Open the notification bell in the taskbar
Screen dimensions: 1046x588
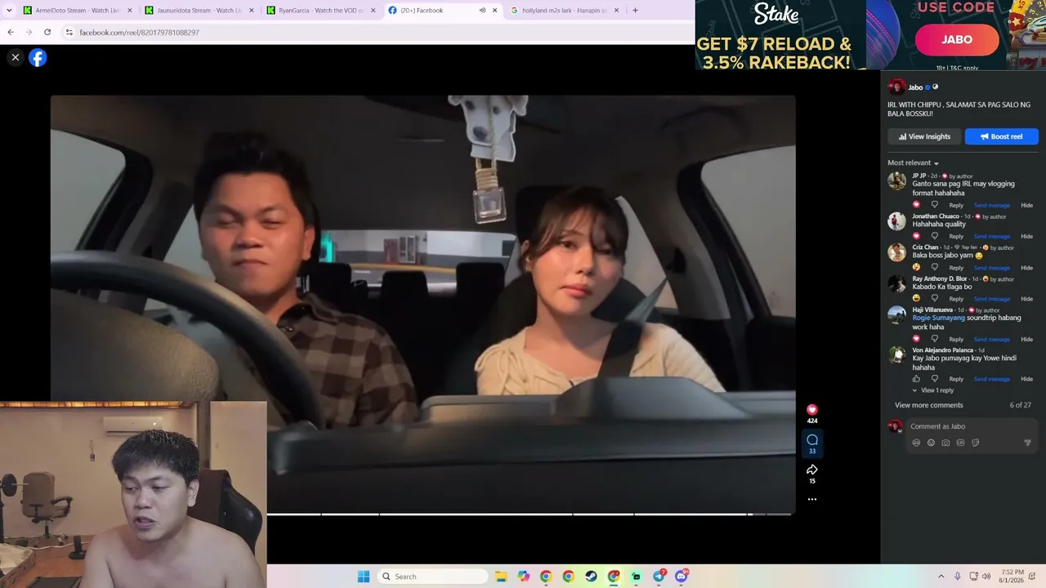[1033, 577]
